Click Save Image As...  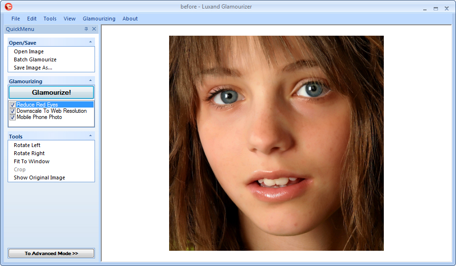pyautogui.click(x=33, y=68)
